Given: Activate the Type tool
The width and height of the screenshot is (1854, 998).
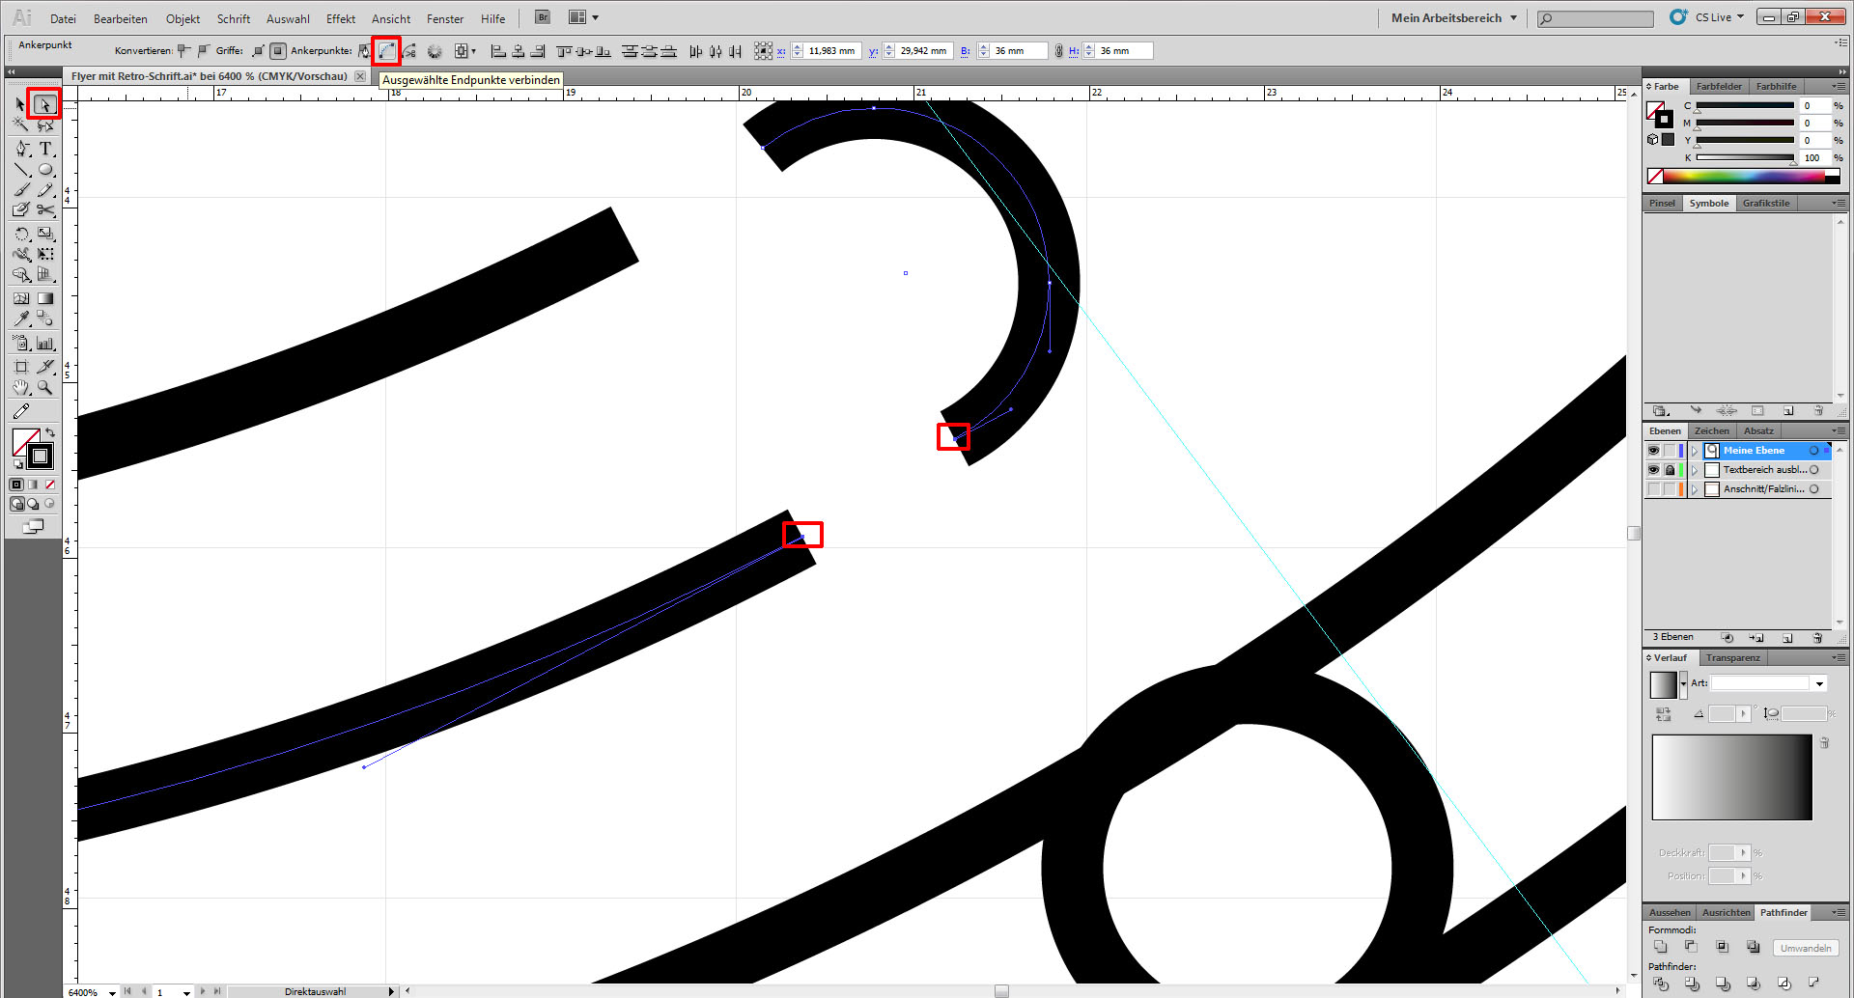Looking at the screenshot, I should (45, 149).
